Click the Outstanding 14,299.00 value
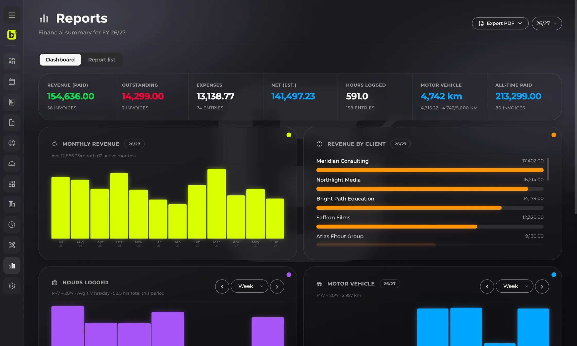 pyautogui.click(x=143, y=96)
